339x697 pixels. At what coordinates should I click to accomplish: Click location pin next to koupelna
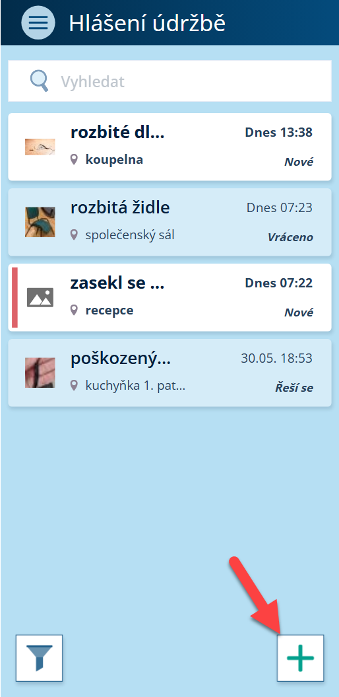pyautogui.click(x=74, y=160)
